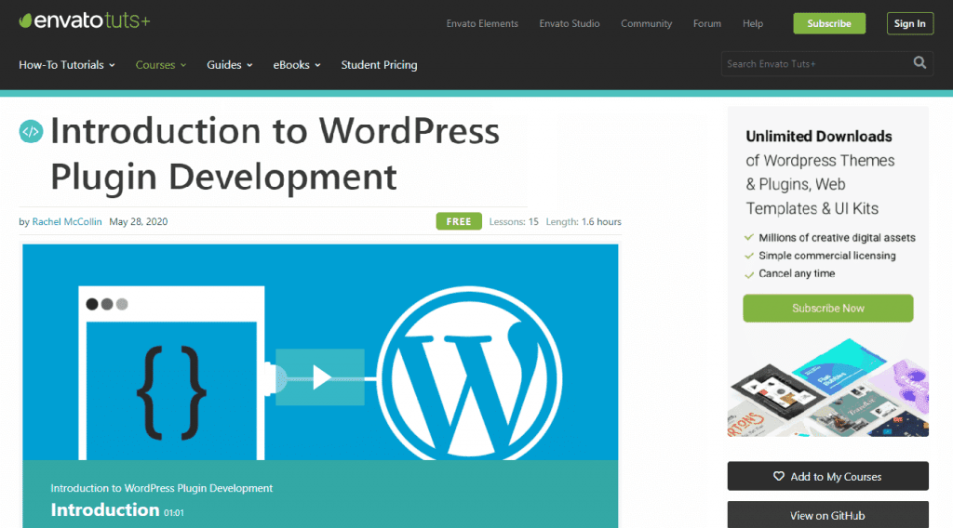Screen dimensions: 953x528
Task: Click the 'Lessons: 15' text
Action: click(x=514, y=221)
